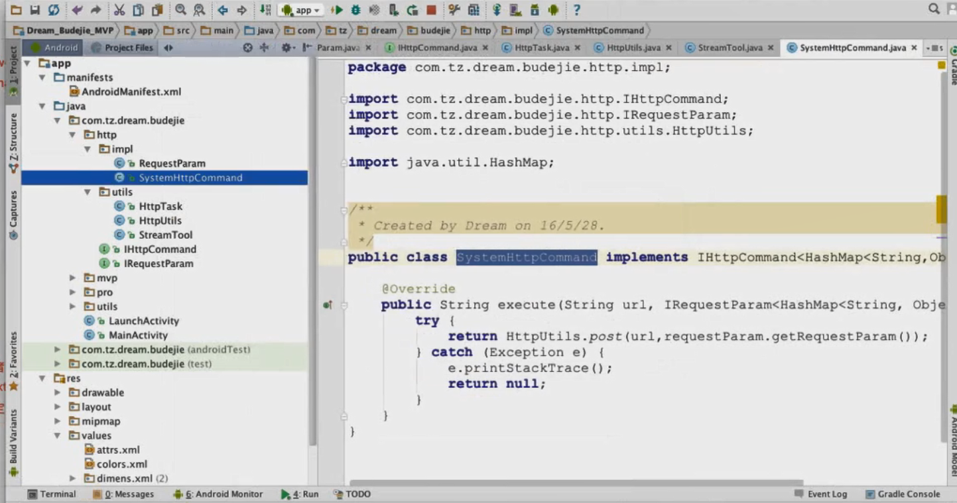Expand the pro package
957x503 pixels.
pos(72,292)
